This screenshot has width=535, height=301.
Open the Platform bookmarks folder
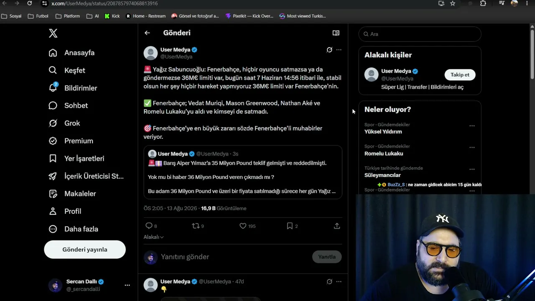click(x=68, y=16)
